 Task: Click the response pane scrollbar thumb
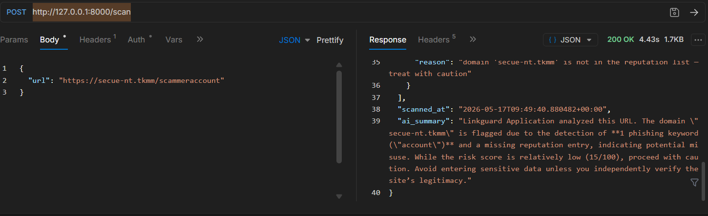(x=704, y=181)
